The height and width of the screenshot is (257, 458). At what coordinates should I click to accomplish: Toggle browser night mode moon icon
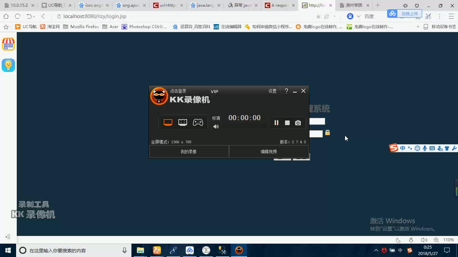(398, 240)
